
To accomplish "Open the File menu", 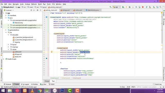I will (x=2, y=4).
